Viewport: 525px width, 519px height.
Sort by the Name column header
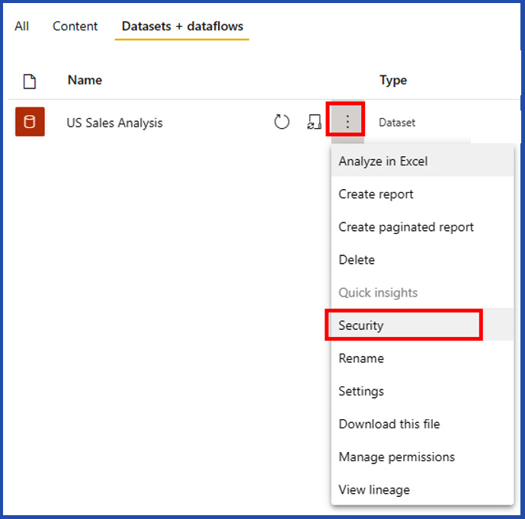85,80
